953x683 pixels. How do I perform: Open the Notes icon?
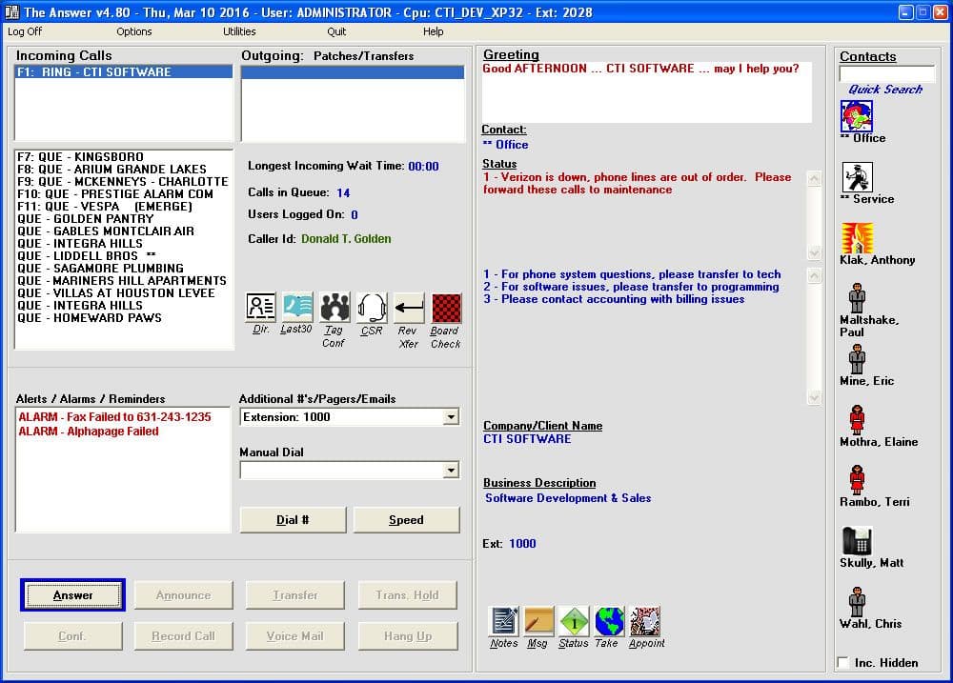tap(502, 620)
